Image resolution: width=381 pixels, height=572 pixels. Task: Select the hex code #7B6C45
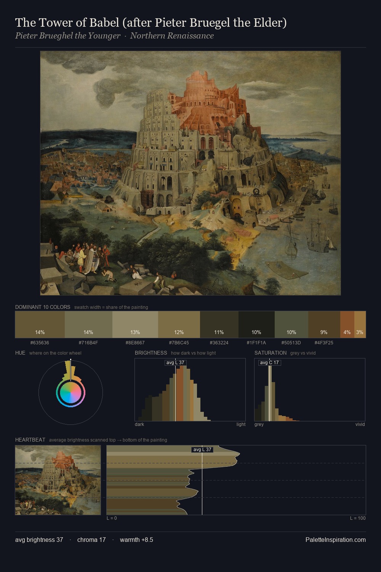(x=179, y=343)
